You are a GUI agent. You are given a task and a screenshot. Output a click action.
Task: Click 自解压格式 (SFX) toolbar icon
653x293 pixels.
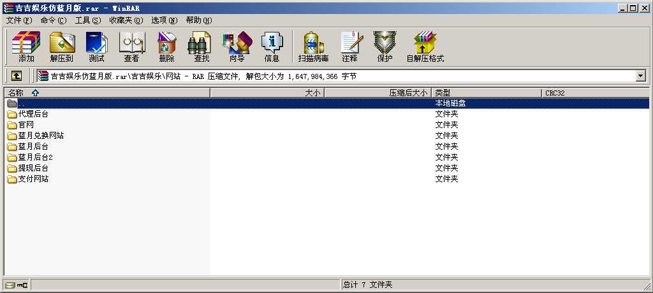click(425, 46)
